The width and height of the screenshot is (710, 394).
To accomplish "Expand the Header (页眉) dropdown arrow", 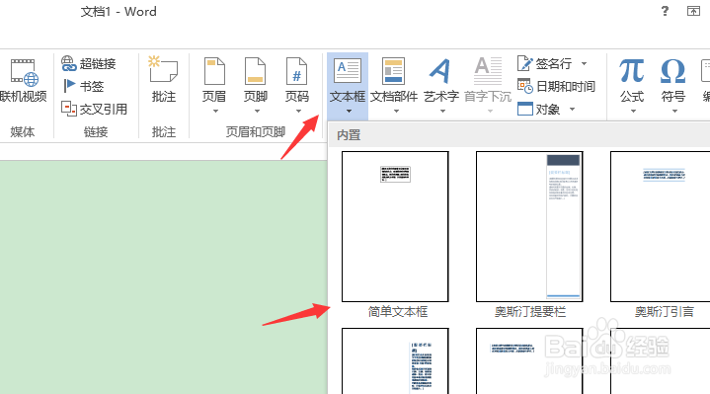I will pyautogui.click(x=215, y=111).
